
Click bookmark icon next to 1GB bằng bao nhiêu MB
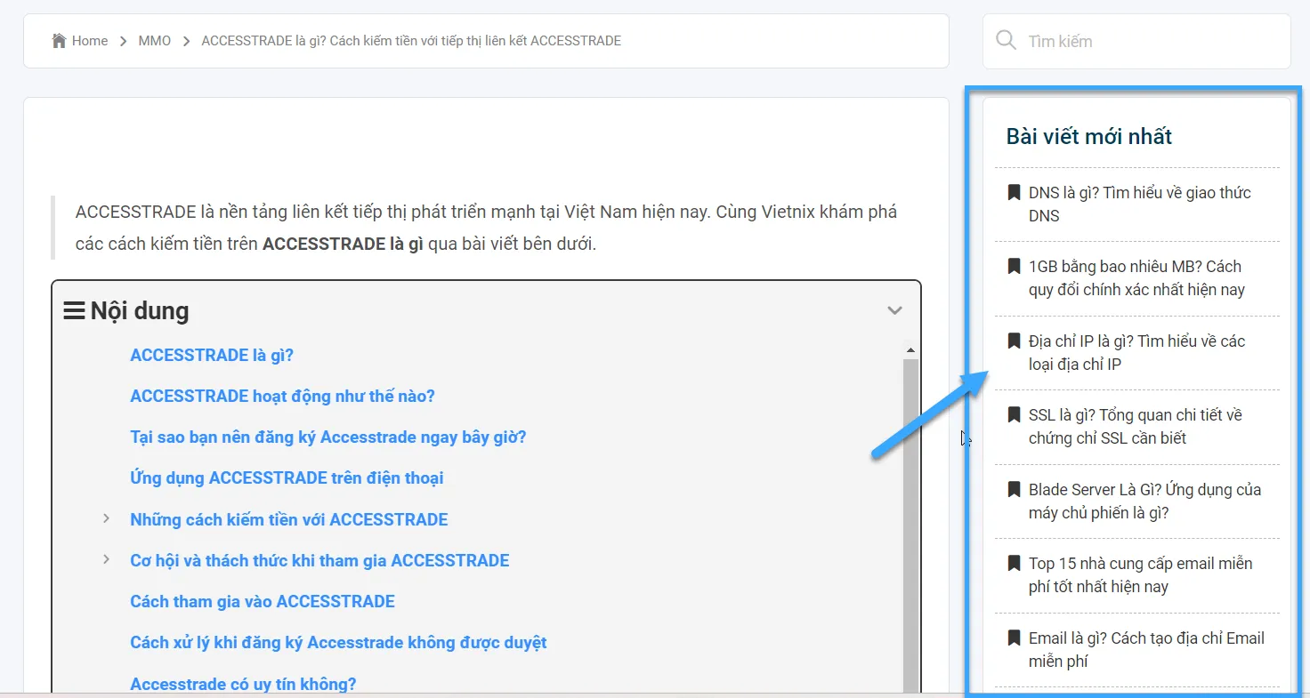[1014, 266]
